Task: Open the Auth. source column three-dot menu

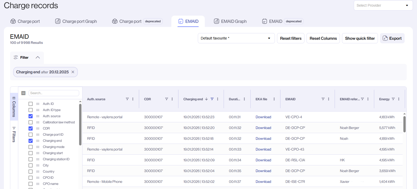Action: 133,99
